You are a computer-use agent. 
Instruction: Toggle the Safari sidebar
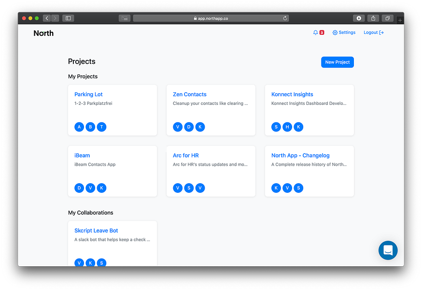click(x=68, y=18)
